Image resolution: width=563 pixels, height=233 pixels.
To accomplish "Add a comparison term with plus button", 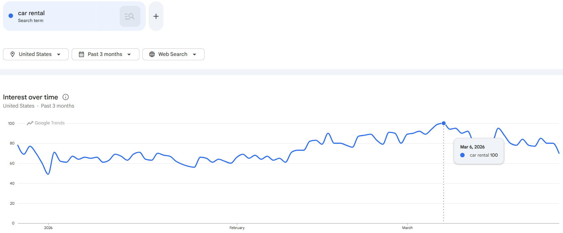I will (156, 16).
